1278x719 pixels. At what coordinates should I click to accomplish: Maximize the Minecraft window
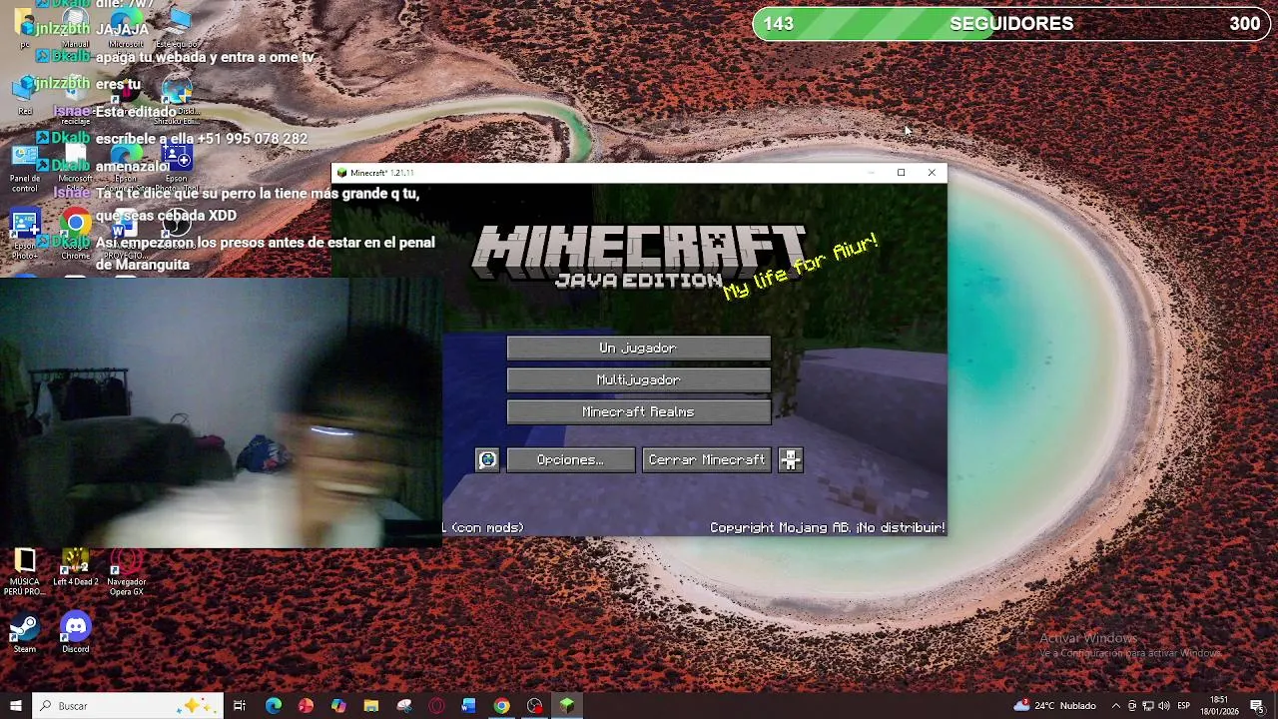click(901, 173)
